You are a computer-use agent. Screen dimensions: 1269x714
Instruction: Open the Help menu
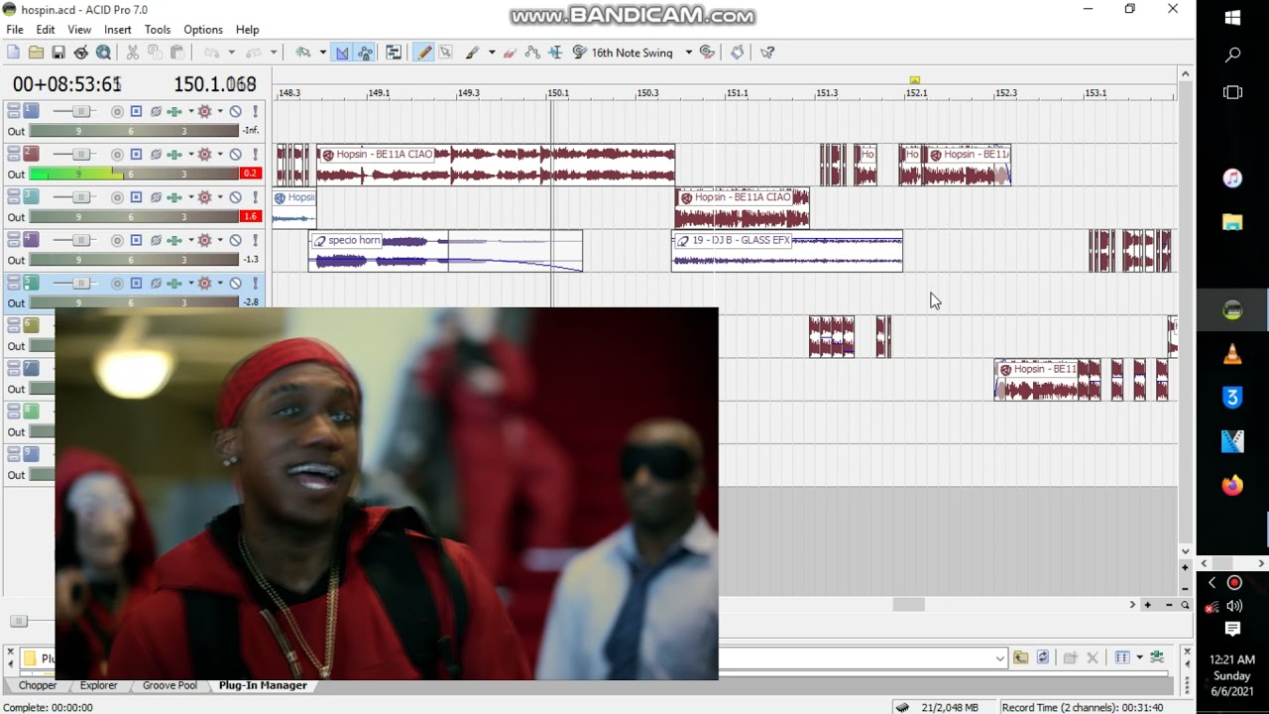click(247, 30)
